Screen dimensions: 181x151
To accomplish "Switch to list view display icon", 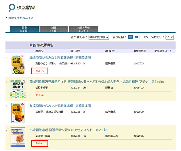I will [130, 37].
